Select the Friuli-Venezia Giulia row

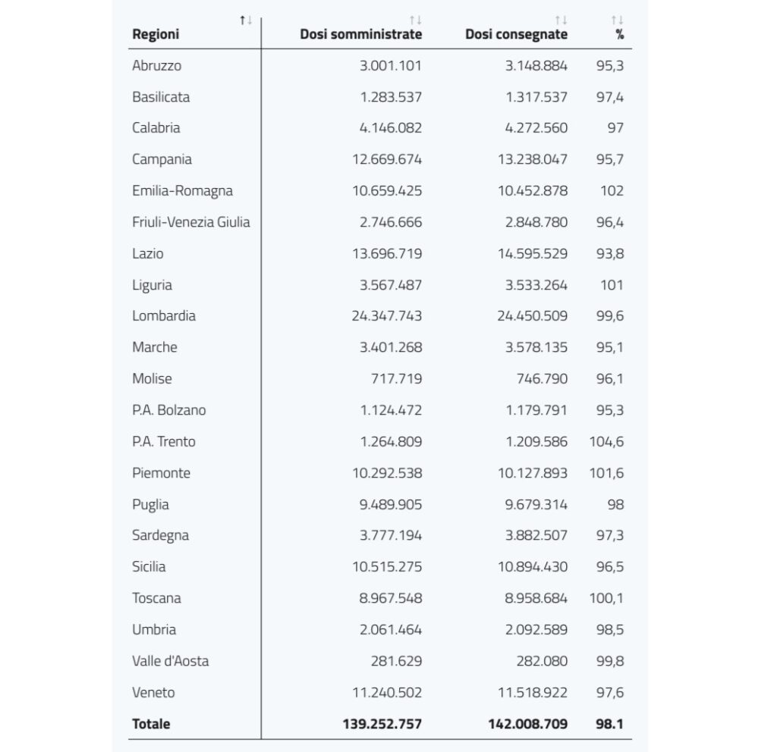tap(379, 222)
